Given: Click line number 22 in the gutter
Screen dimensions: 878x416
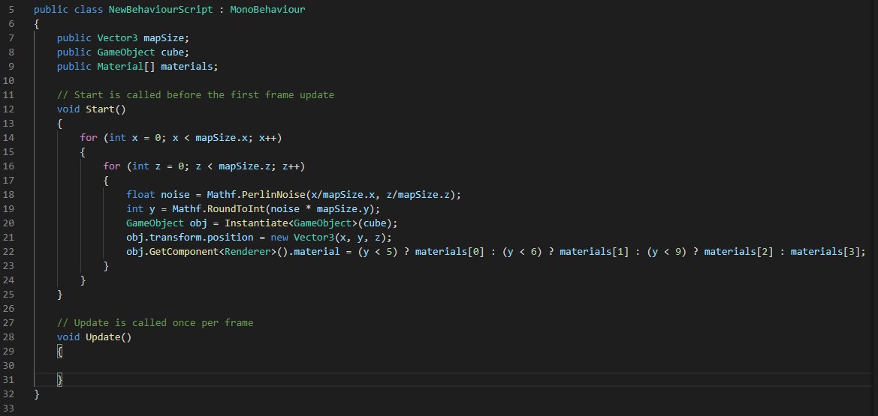Looking at the screenshot, I should tap(9, 252).
